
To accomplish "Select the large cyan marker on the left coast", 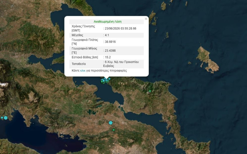I will pos(6,118).
